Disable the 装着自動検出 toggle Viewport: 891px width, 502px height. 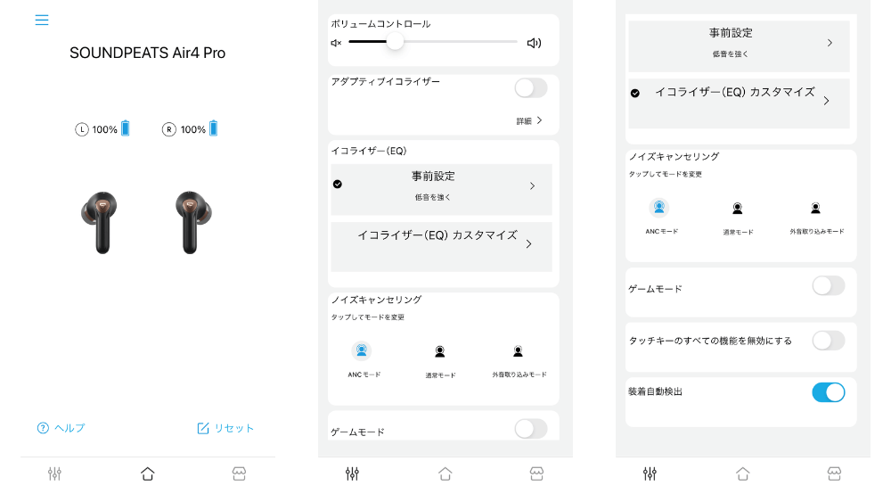829,392
